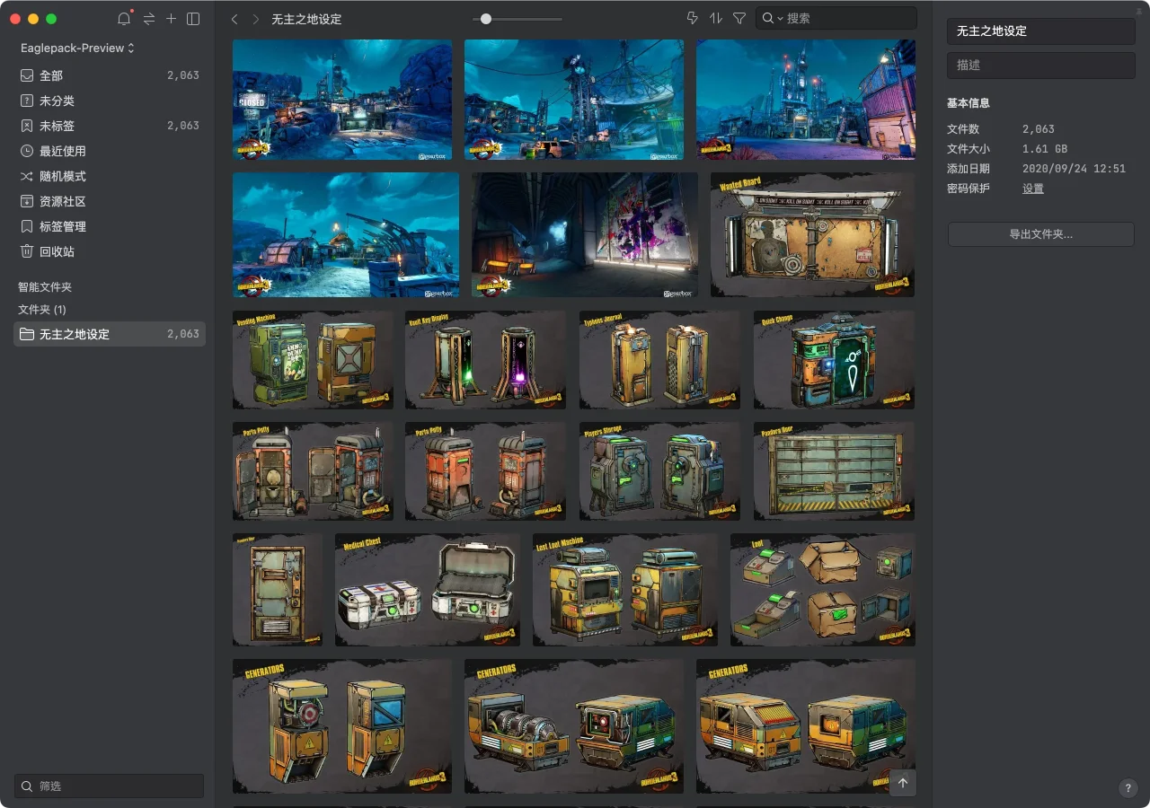The image size is (1150, 808).
Task: Open the Loot boxes thumbnail
Action: (x=823, y=590)
